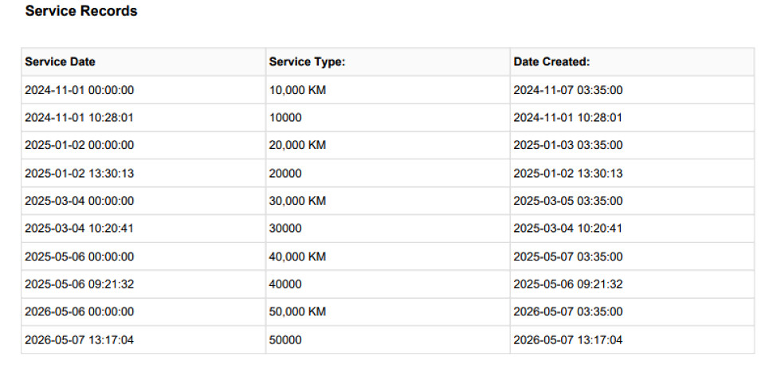The image size is (765, 388).
Task: Select service date 2025-05-06 00:00:00
Action: point(79,257)
